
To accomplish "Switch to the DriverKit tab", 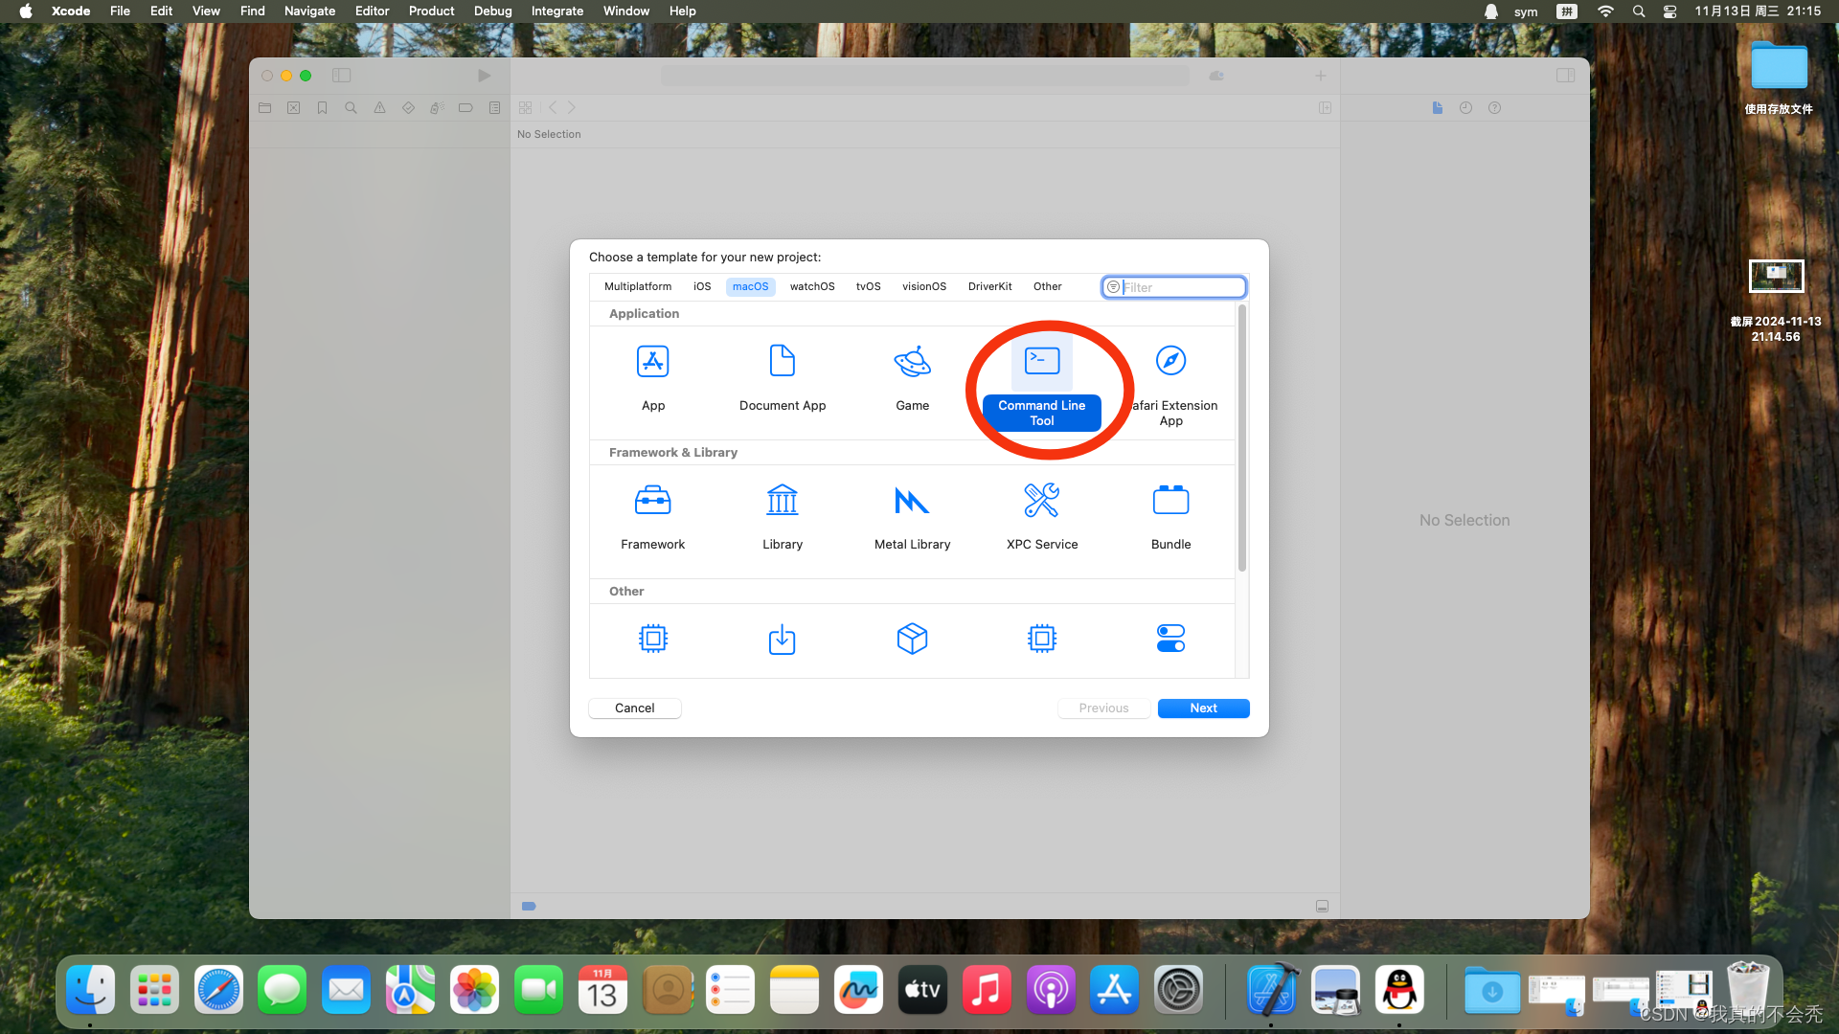I will tap(990, 286).
